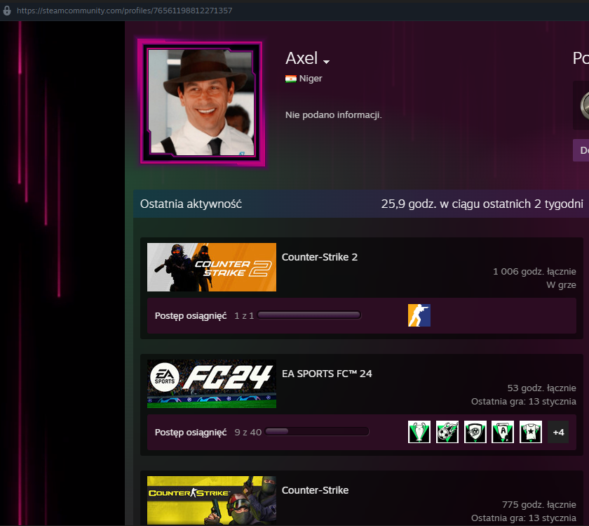The width and height of the screenshot is (589, 526).
Task: Show the +4 more FC 24 achievements
Action: tap(558, 433)
